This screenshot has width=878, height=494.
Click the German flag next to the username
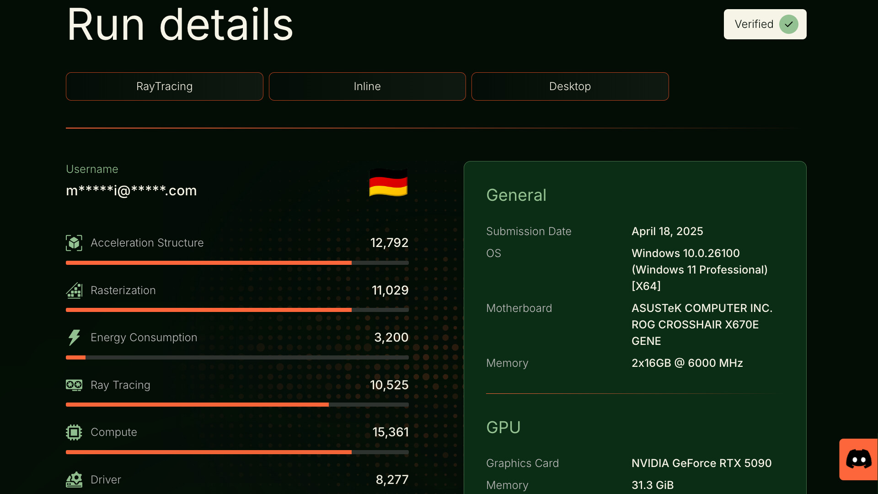(388, 183)
